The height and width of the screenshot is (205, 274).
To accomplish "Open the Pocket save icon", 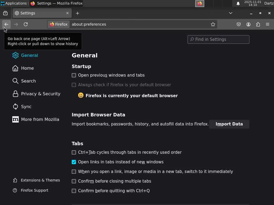I will [239, 24].
